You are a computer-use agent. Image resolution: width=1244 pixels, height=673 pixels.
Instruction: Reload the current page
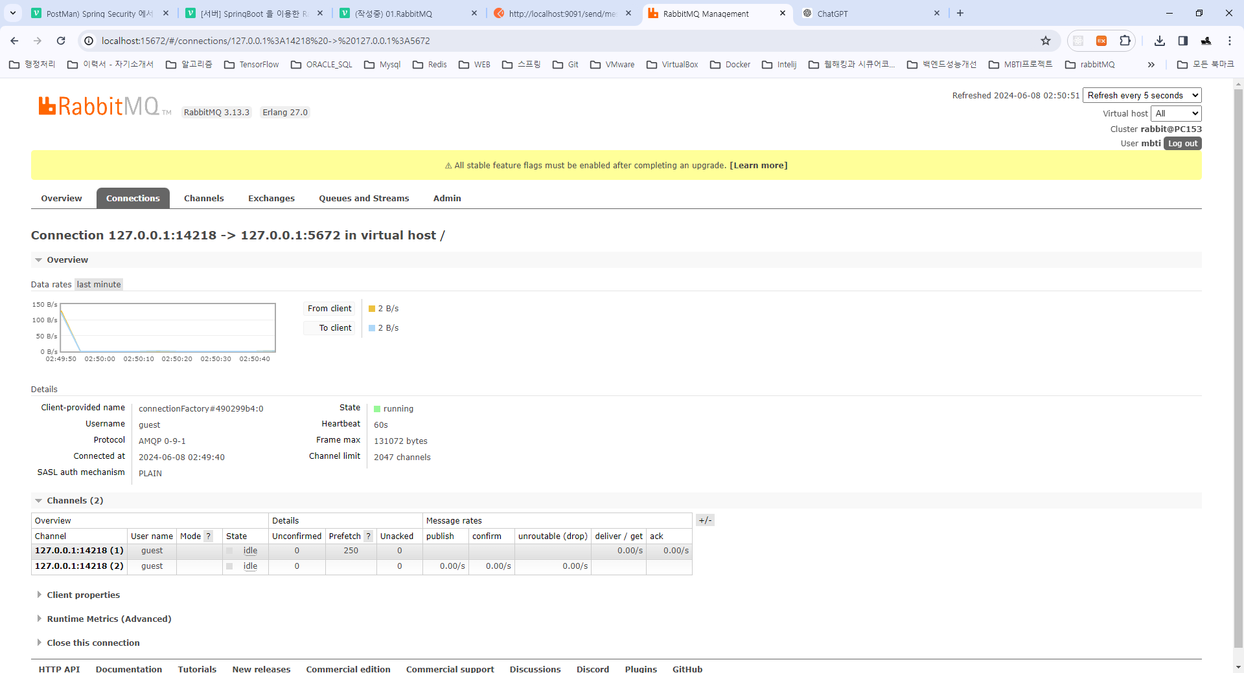click(61, 41)
